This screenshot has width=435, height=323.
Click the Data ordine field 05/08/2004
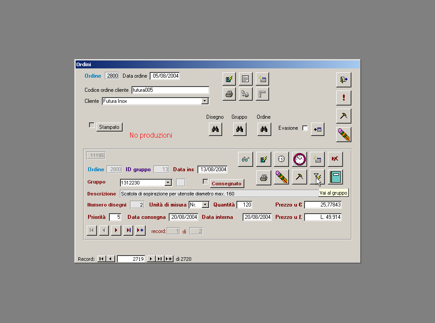point(165,76)
